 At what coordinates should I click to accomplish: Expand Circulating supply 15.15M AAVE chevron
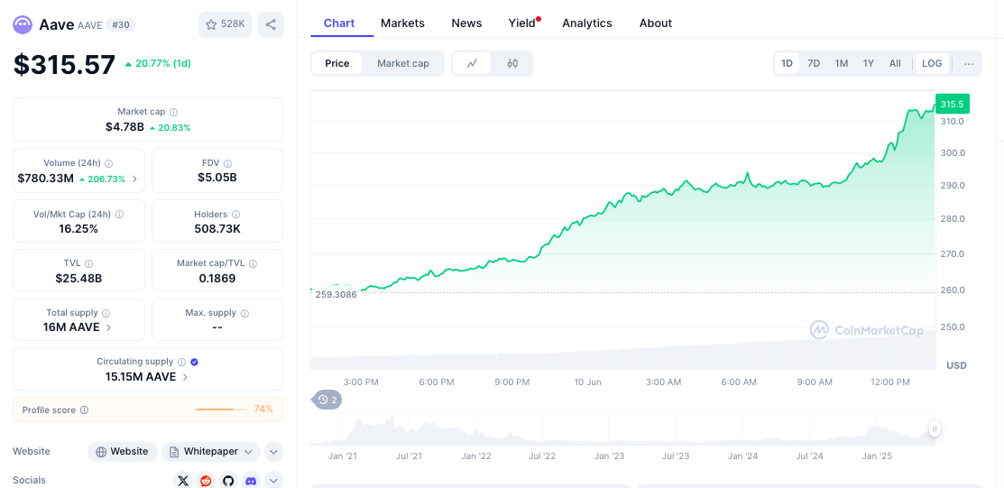[185, 377]
